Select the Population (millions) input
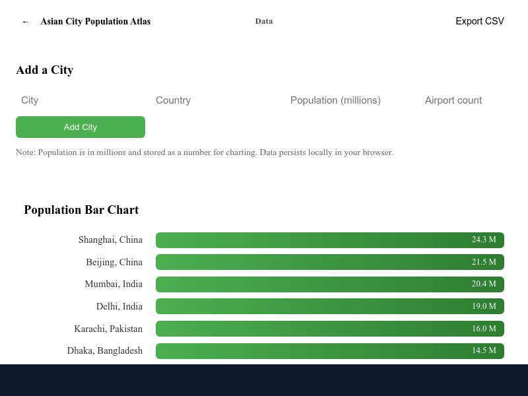The image size is (528, 396). (350, 100)
